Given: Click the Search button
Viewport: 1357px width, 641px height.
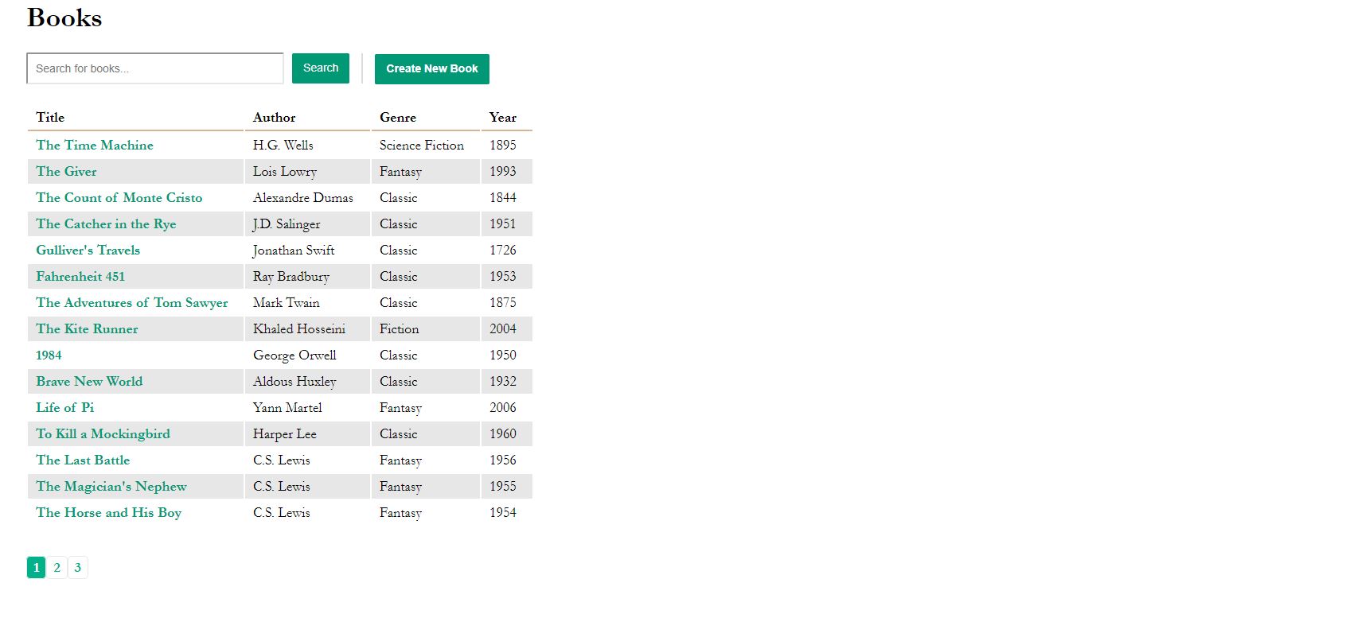Looking at the screenshot, I should pos(320,68).
